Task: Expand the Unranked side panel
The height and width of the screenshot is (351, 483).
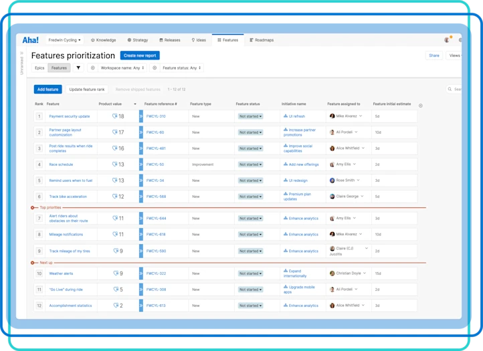Action: point(21,64)
